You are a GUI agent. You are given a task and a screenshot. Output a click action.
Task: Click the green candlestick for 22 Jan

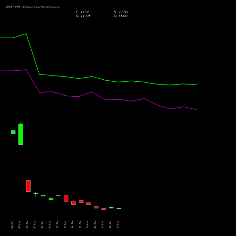click(111, 208)
